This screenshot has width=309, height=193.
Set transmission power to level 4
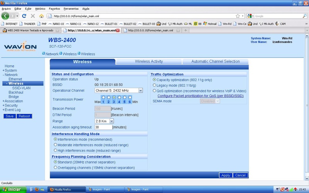pos(119,97)
